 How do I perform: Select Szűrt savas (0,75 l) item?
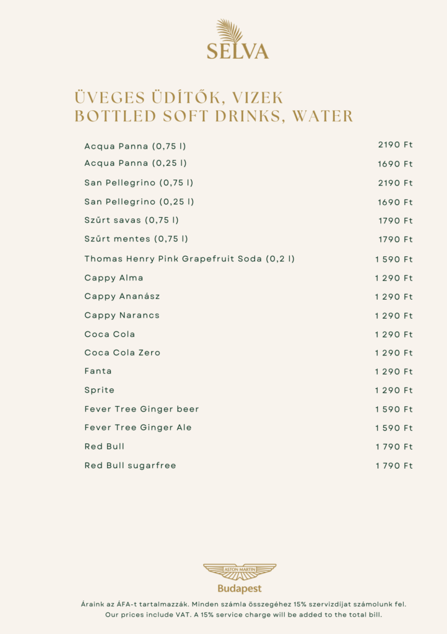(132, 220)
